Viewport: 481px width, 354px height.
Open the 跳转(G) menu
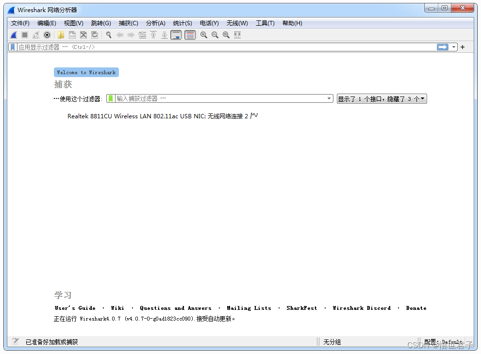pyautogui.click(x=101, y=23)
